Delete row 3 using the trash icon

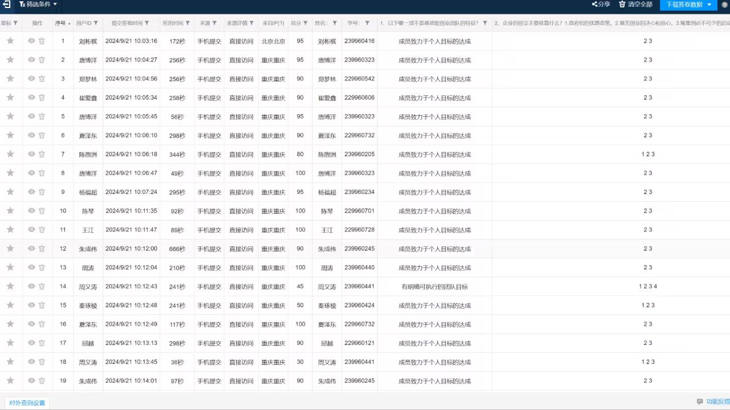(42, 79)
